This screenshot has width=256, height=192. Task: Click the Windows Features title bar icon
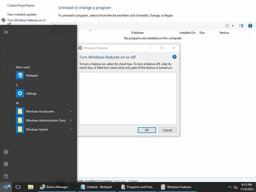pos(80,48)
